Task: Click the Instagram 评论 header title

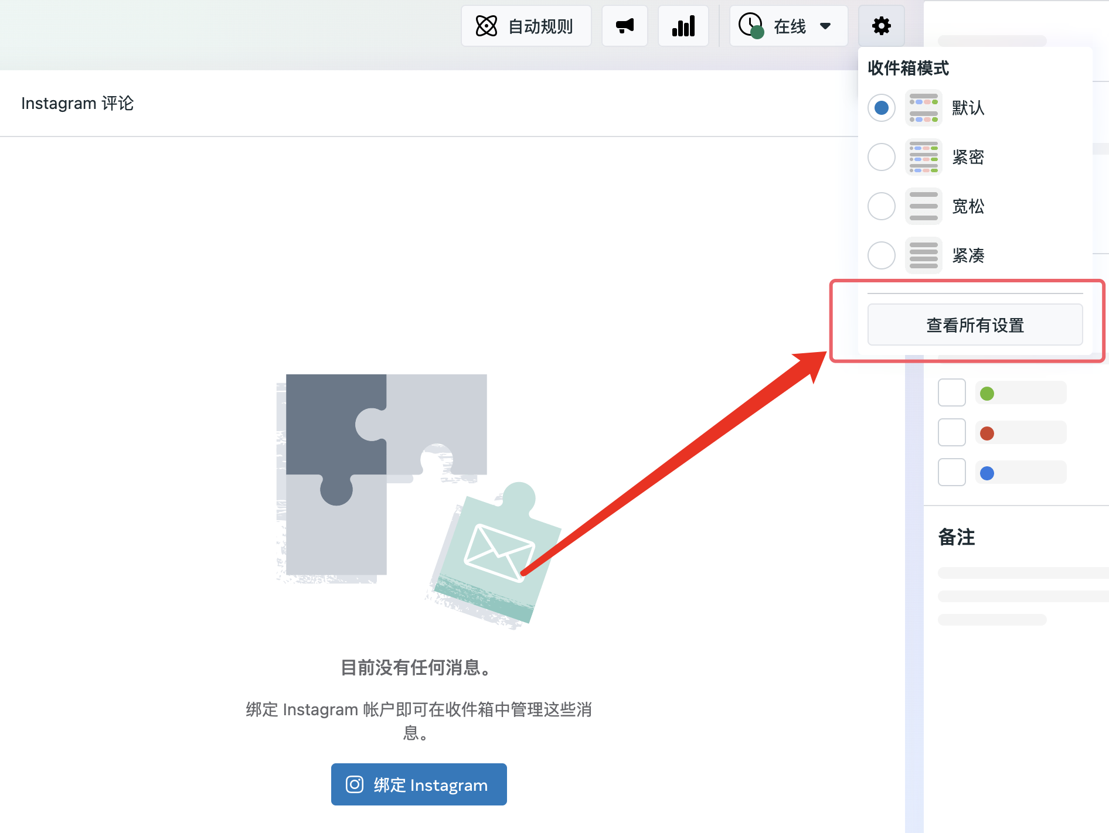Action: [77, 103]
